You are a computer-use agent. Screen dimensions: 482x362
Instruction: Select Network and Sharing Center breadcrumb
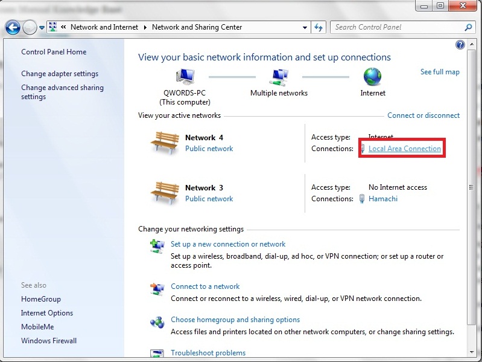pyautogui.click(x=197, y=27)
